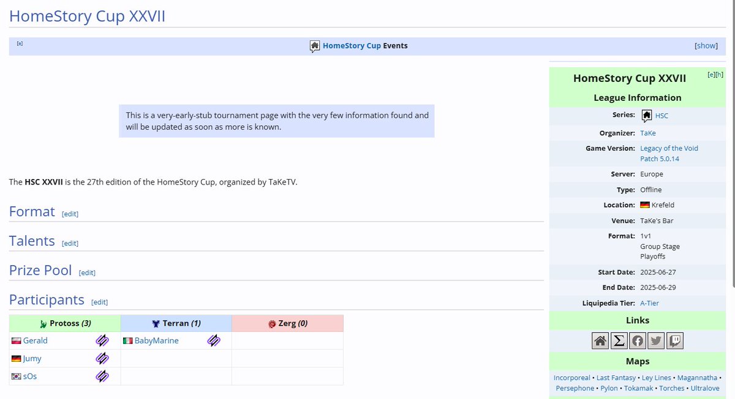
Task: Open the sigma stats link icon
Action: [619, 341]
